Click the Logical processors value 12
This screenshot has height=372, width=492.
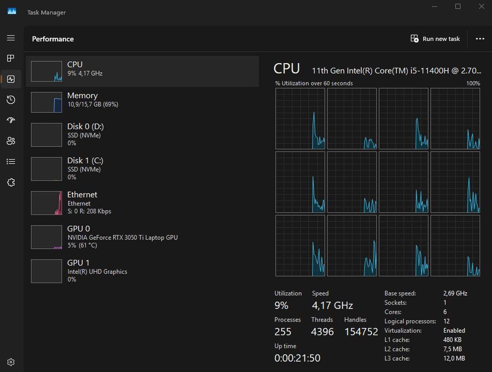point(446,321)
